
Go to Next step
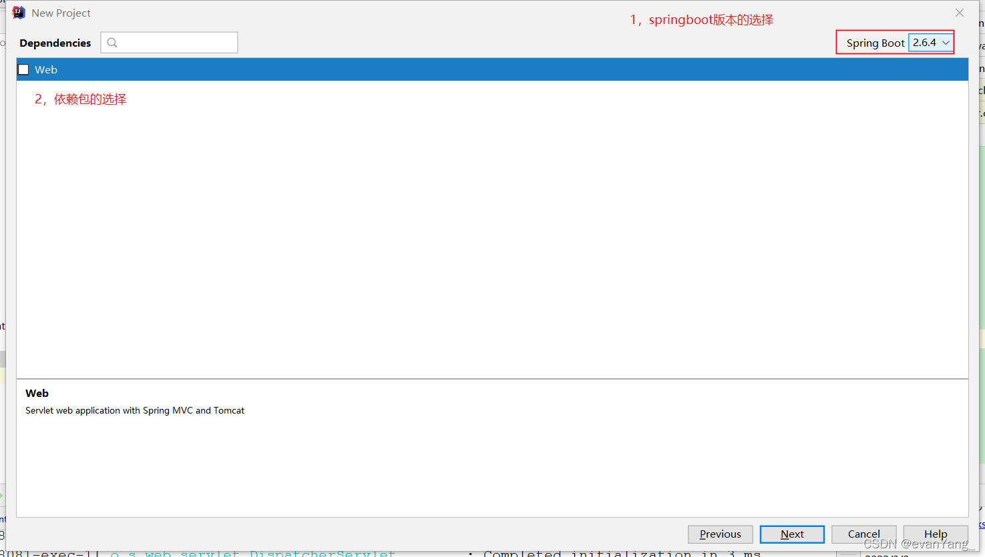coord(792,534)
